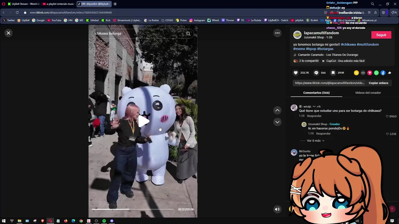The width and height of the screenshot is (399, 224).
Task: Open the Opera AI assistant button
Action: point(394,12)
